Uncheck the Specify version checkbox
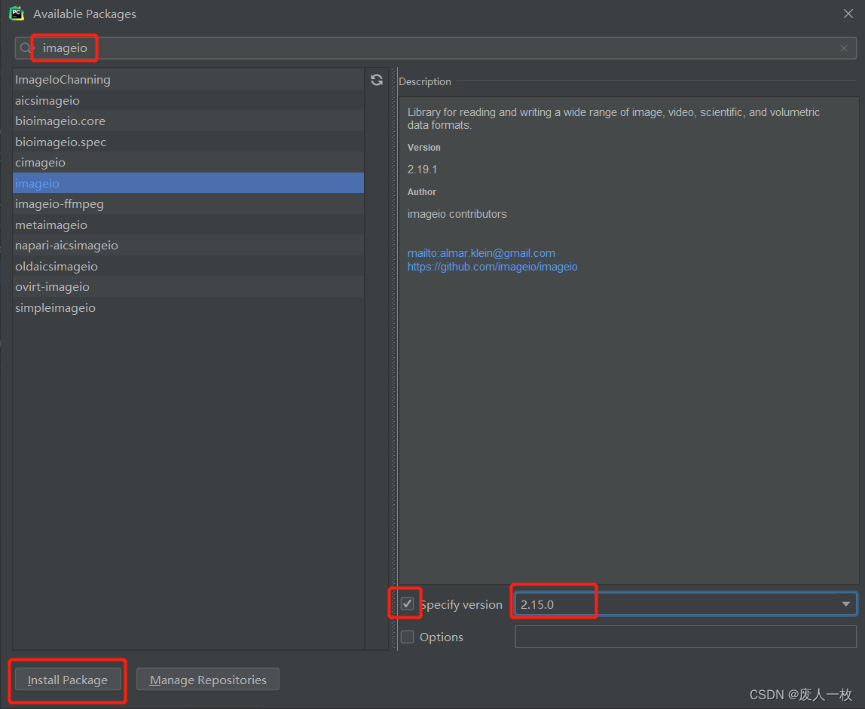 (x=407, y=604)
